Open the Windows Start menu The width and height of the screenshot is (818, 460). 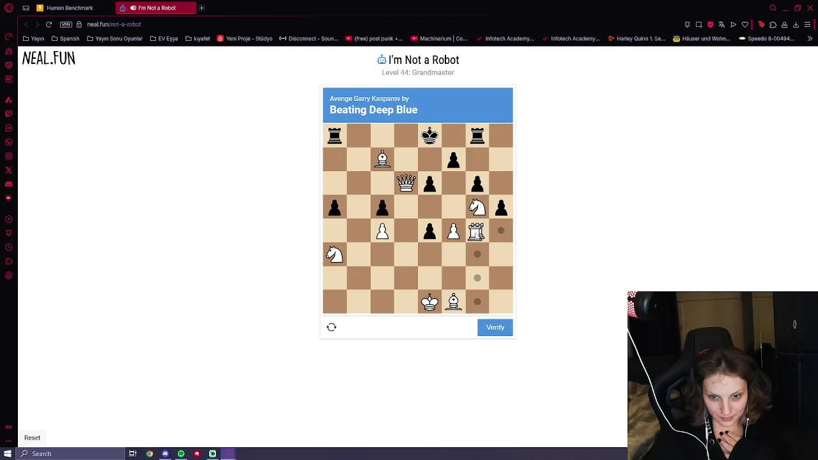8,454
